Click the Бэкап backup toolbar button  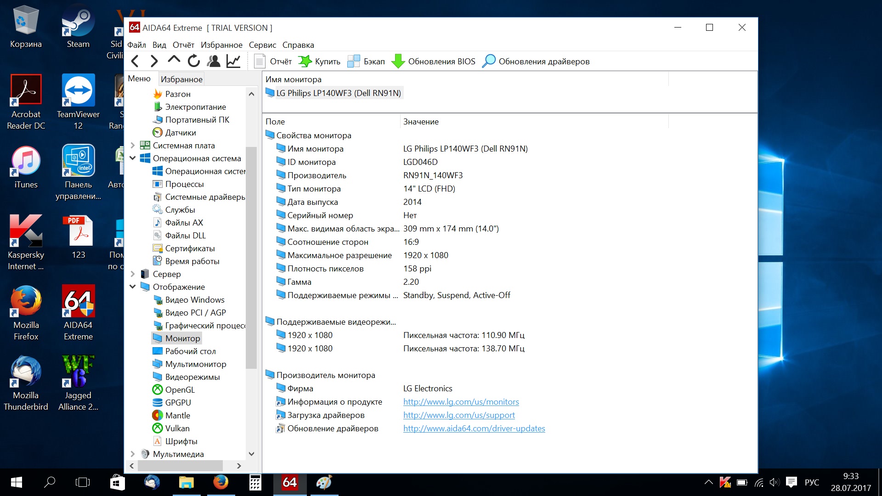click(x=366, y=62)
